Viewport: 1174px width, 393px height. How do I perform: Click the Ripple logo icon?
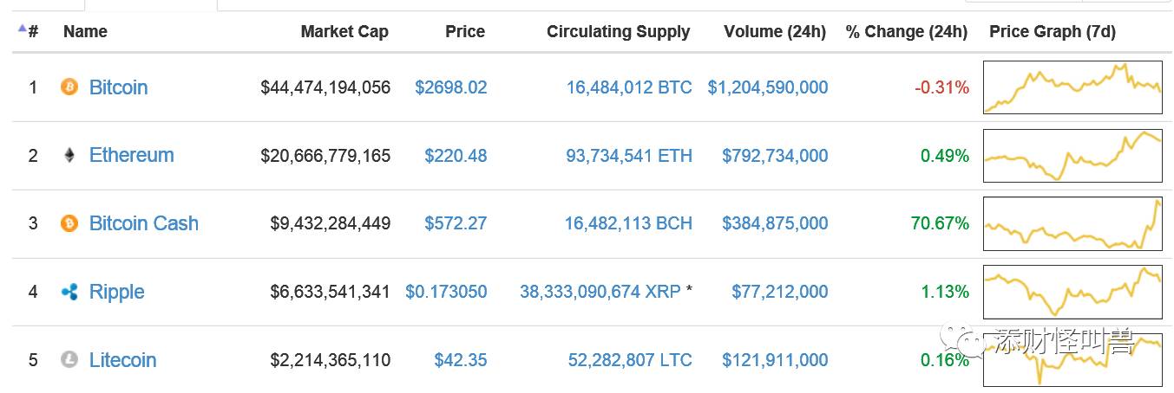pyautogui.click(x=69, y=292)
